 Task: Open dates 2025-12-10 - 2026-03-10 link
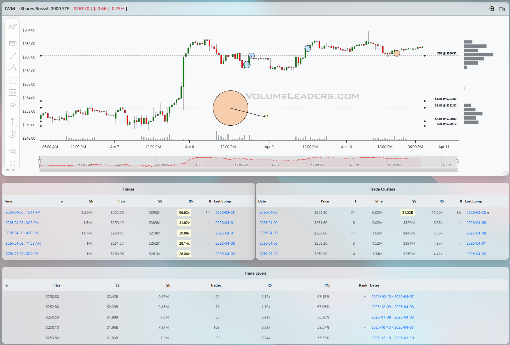click(x=392, y=338)
